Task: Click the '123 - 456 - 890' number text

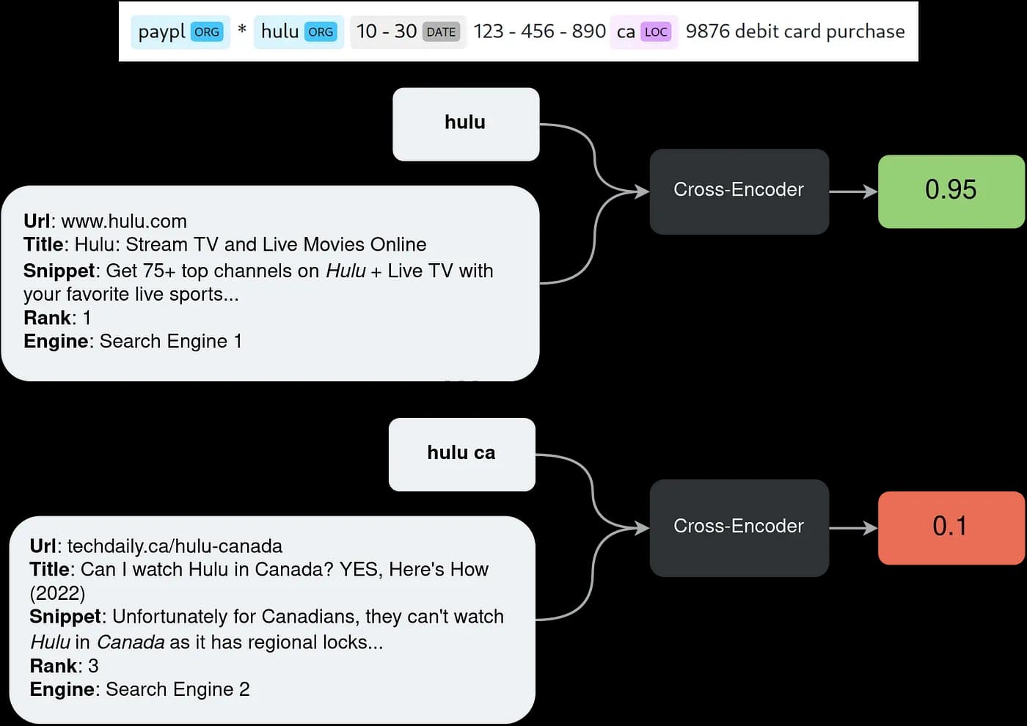Action: point(539,32)
